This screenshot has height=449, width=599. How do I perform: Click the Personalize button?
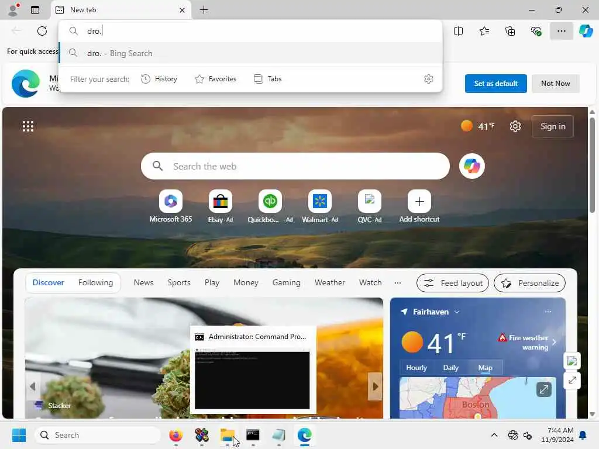tap(529, 283)
